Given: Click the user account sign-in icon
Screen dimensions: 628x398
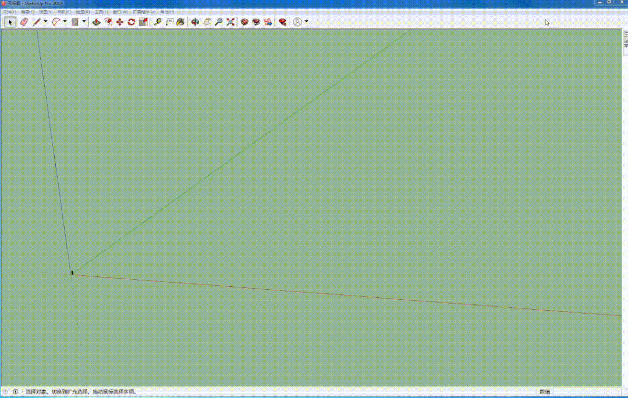Looking at the screenshot, I should click(297, 22).
